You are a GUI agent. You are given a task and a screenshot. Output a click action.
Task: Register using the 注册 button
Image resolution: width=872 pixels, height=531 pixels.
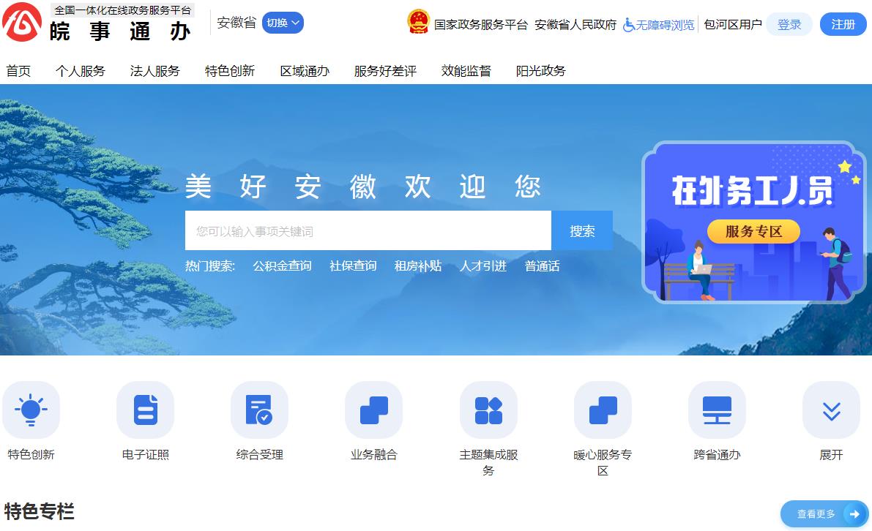point(843,24)
